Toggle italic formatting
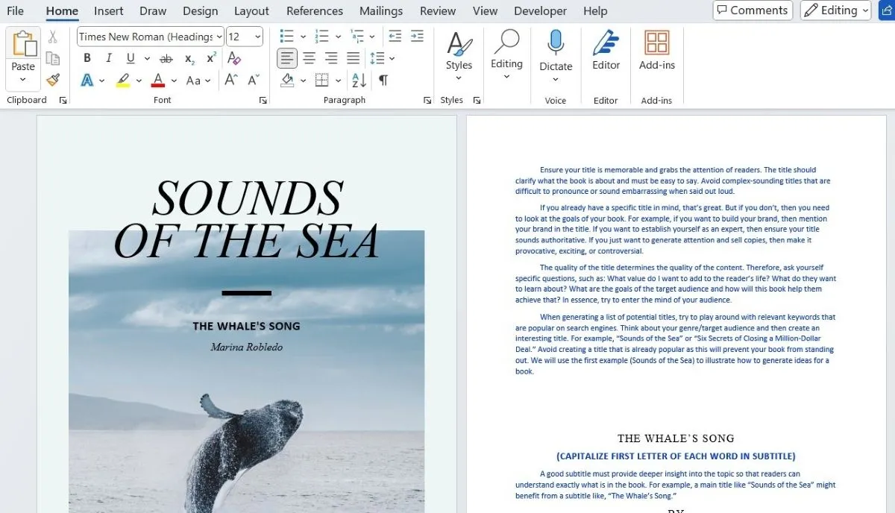The width and height of the screenshot is (895, 513). click(109, 57)
